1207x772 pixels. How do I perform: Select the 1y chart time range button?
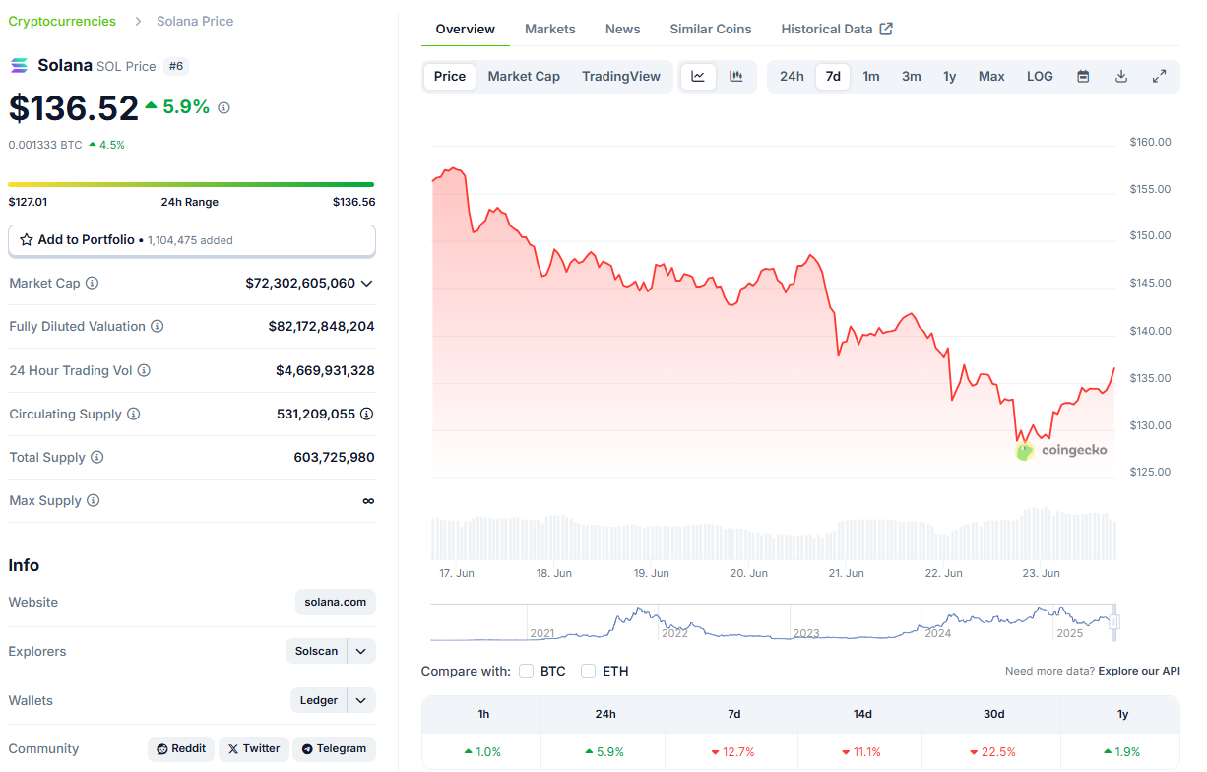point(950,77)
